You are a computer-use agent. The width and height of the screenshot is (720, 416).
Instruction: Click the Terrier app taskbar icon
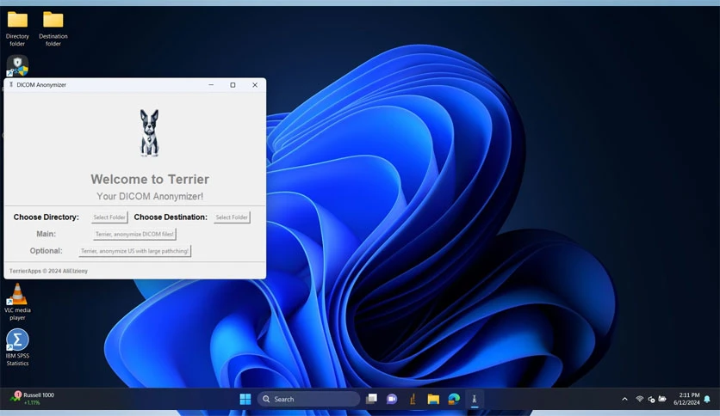(x=475, y=399)
